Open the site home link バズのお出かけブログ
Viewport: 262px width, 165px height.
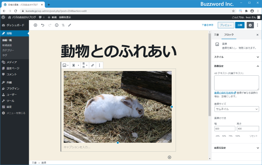22,17
